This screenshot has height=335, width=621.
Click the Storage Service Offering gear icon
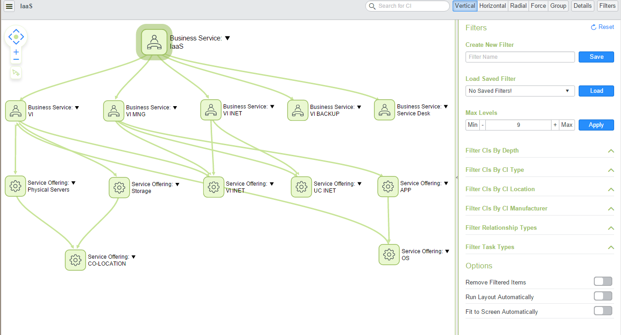(119, 187)
